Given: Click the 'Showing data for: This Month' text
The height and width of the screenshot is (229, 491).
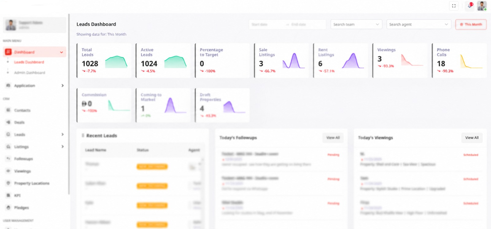Looking at the screenshot, I should pos(101,34).
